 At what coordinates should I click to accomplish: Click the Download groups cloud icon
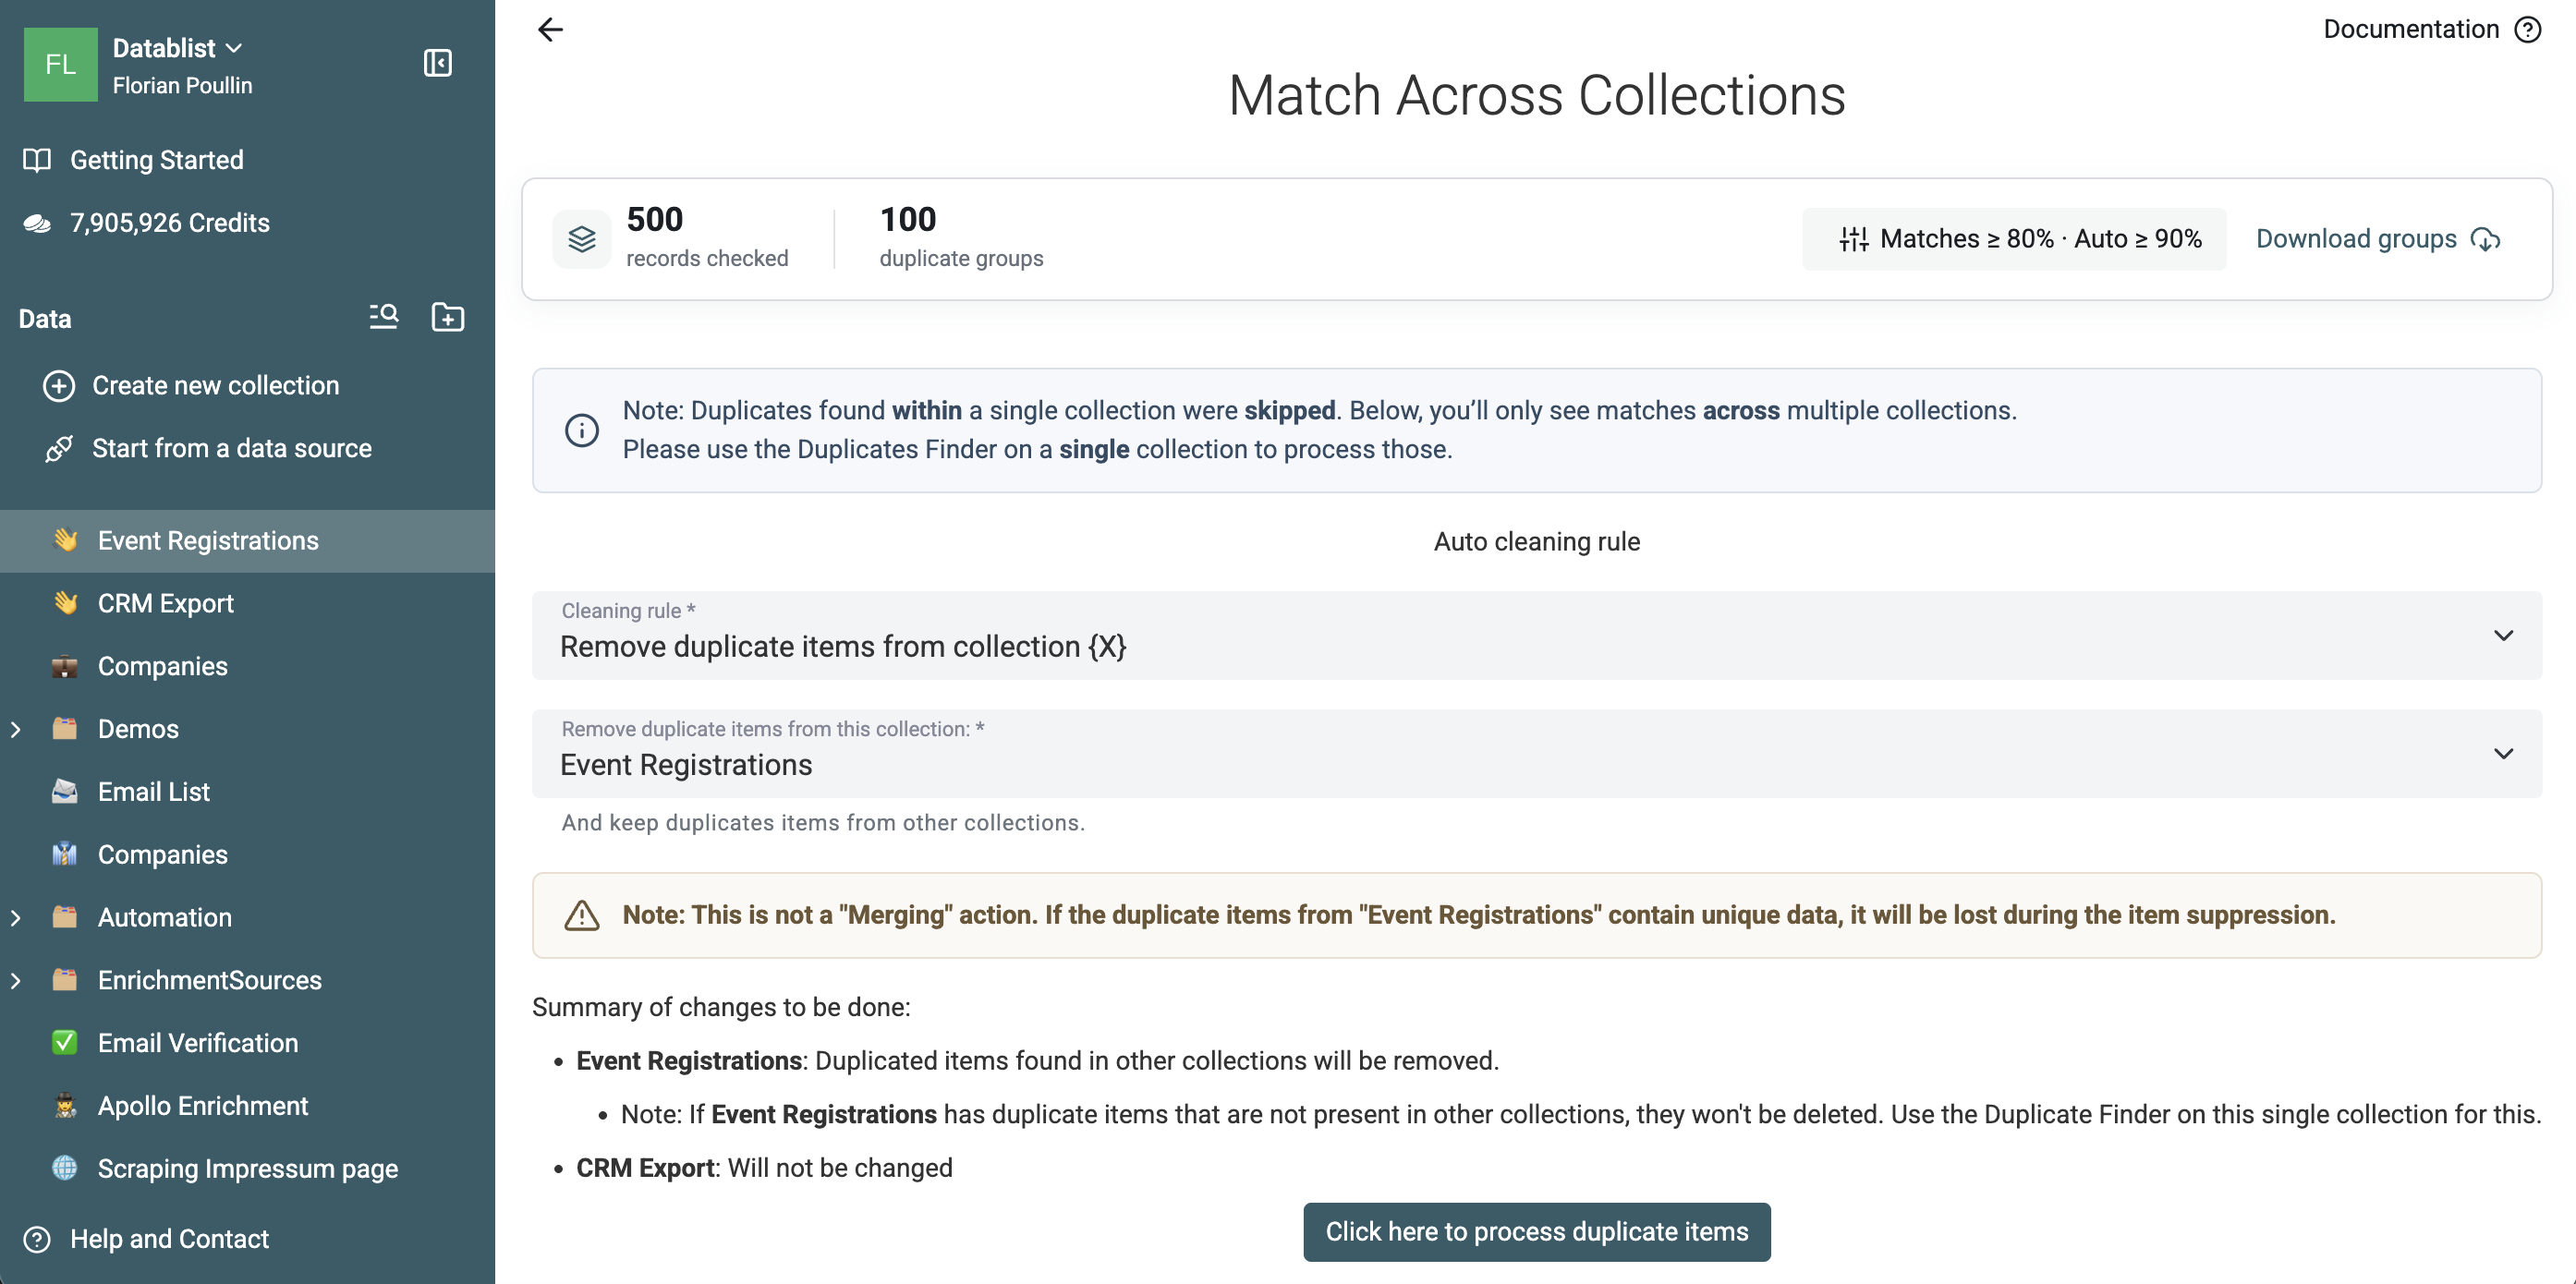2486,239
